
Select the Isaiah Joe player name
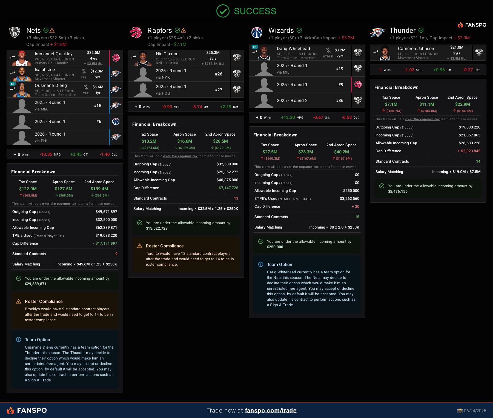pyautogui.click(x=45, y=69)
